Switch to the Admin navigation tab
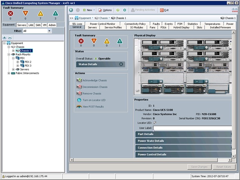 tap(52, 25)
